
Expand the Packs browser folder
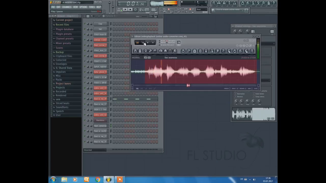pyautogui.click(x=59, y=80)
